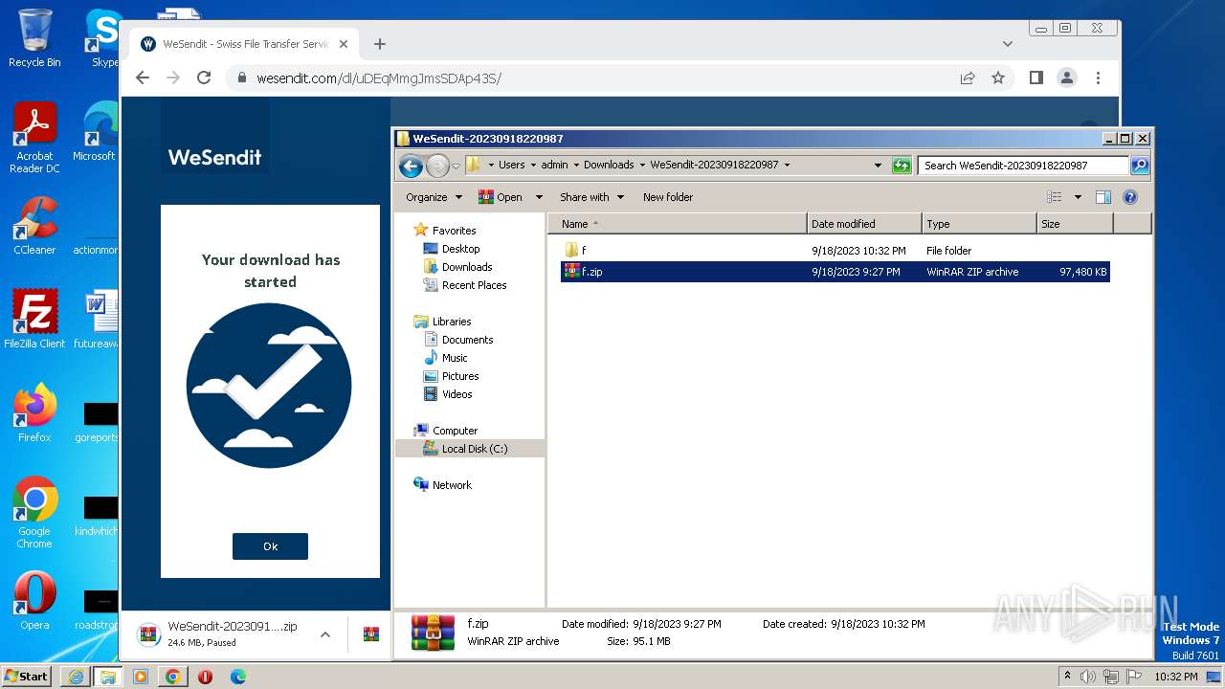1225x689 pixels.
Task: Expand address bar history dropdown
Action: click(878, 166)
